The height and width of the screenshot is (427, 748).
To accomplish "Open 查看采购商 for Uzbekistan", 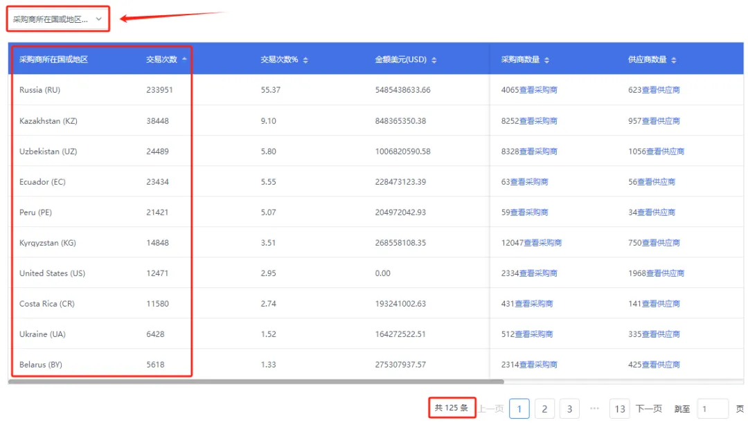I will click(538, 152).
